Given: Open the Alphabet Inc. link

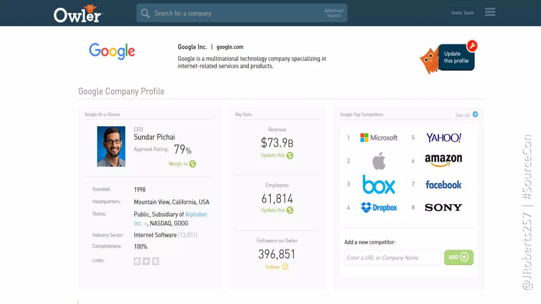Looking at the screenshot, I should (196, 214).
